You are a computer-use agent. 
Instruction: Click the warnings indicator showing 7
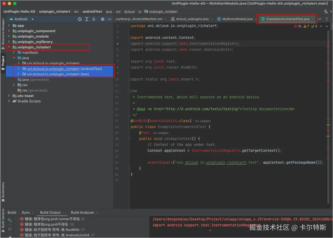pos(306,26)
